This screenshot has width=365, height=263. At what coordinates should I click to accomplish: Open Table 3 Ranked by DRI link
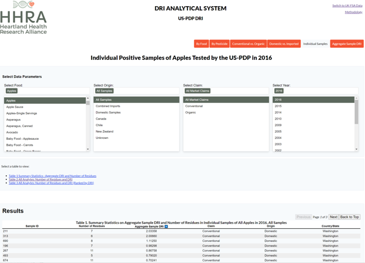(x=51, y=183)
